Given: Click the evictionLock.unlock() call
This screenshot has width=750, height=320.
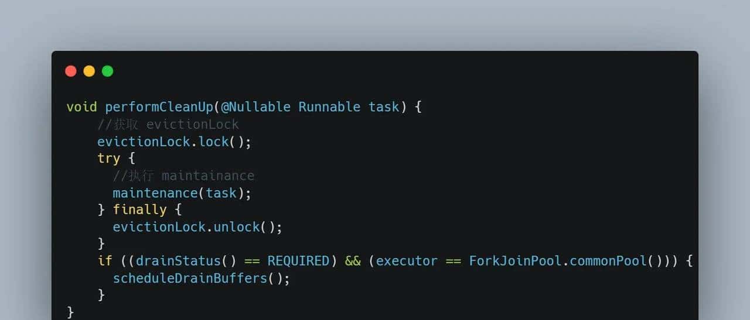Looking at the screenshot, I should (x=197, y=227).
